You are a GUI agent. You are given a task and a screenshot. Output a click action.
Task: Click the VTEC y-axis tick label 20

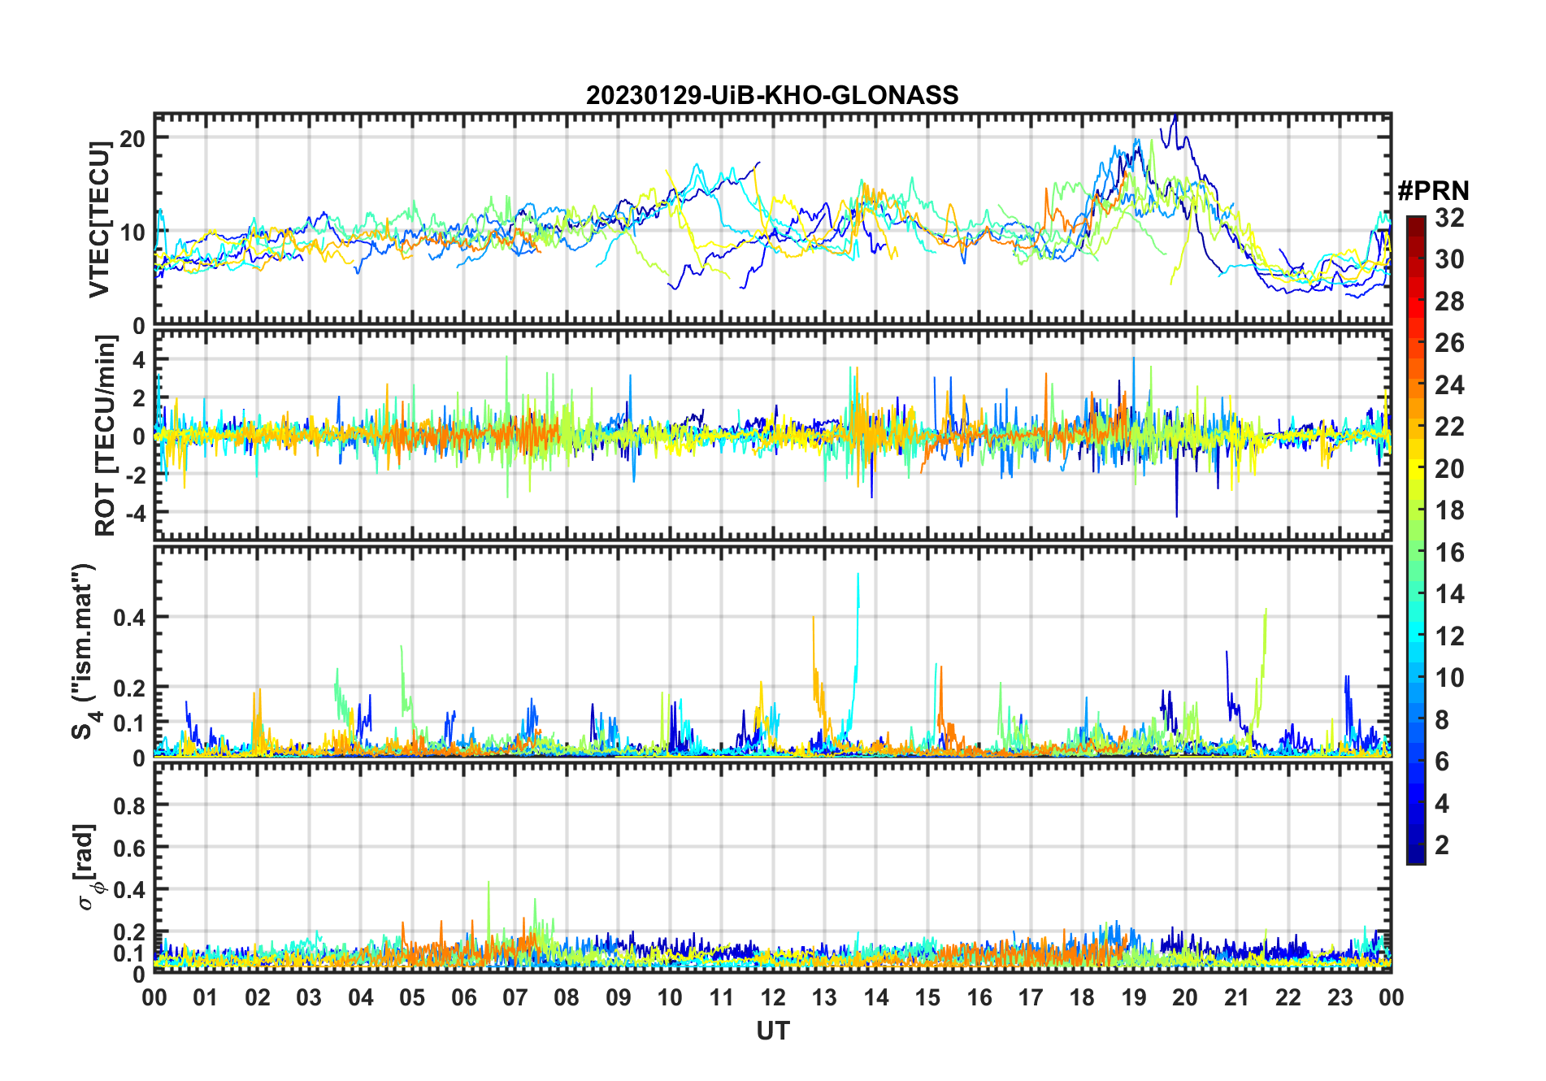[132, 138]
